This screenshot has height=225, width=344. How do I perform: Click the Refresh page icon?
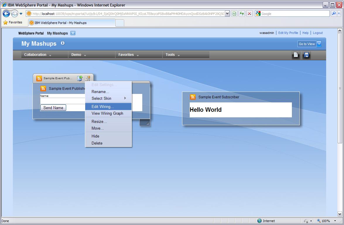[242, 13]
